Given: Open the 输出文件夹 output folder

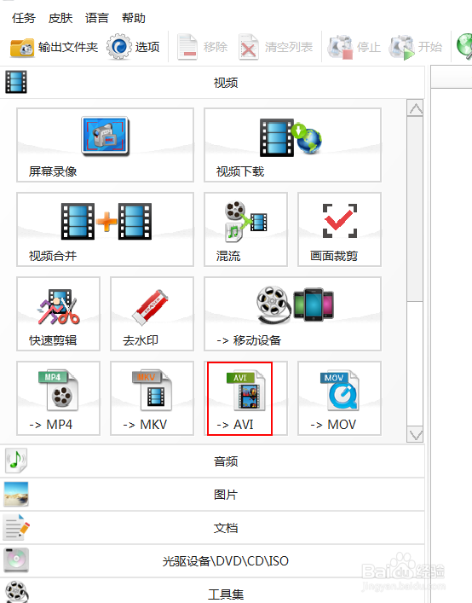Looking at the screenshot, I should (54, 47).
